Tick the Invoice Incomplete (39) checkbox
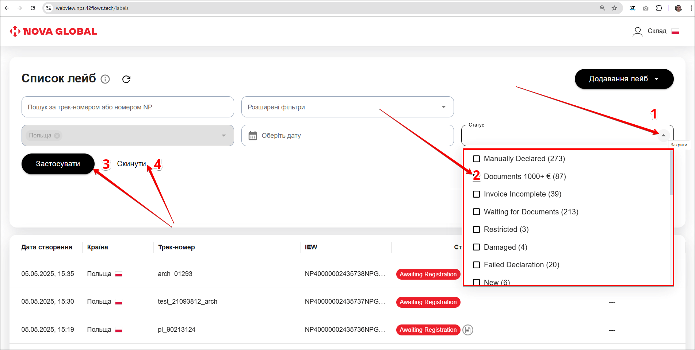The width and height of the screenshot is (695, 350). 476,194
